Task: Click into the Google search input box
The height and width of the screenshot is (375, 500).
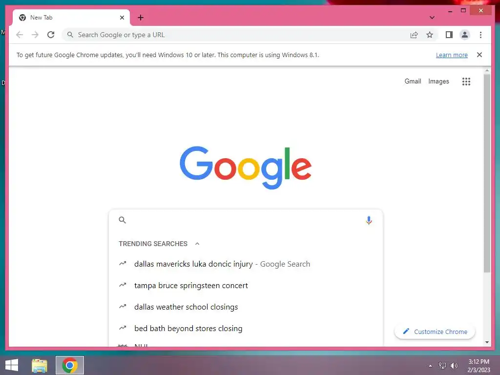Action: tap(245, 220)
